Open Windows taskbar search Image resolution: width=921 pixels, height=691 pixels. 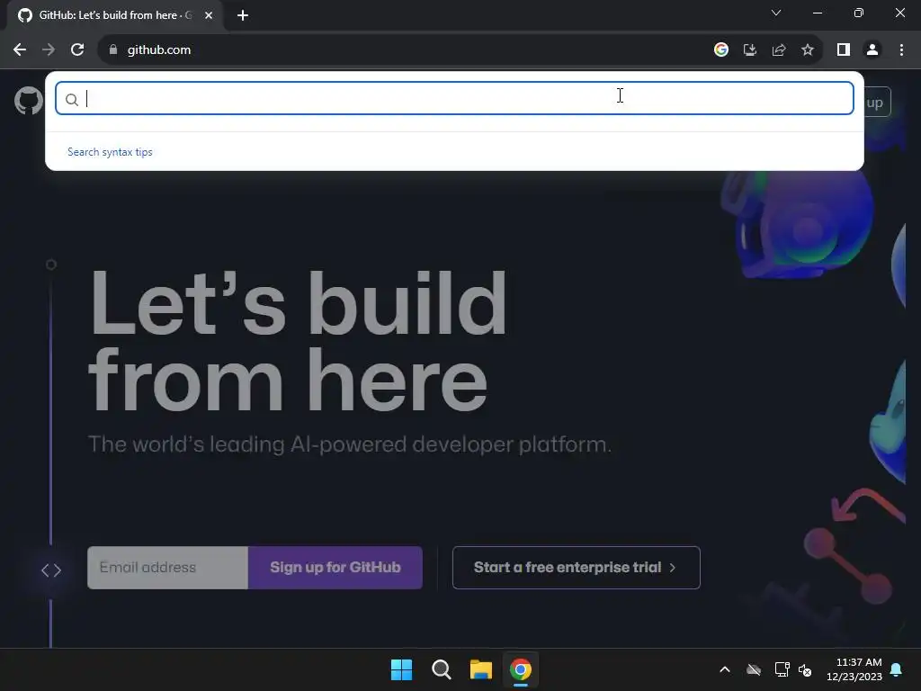(x=441, y=669)
